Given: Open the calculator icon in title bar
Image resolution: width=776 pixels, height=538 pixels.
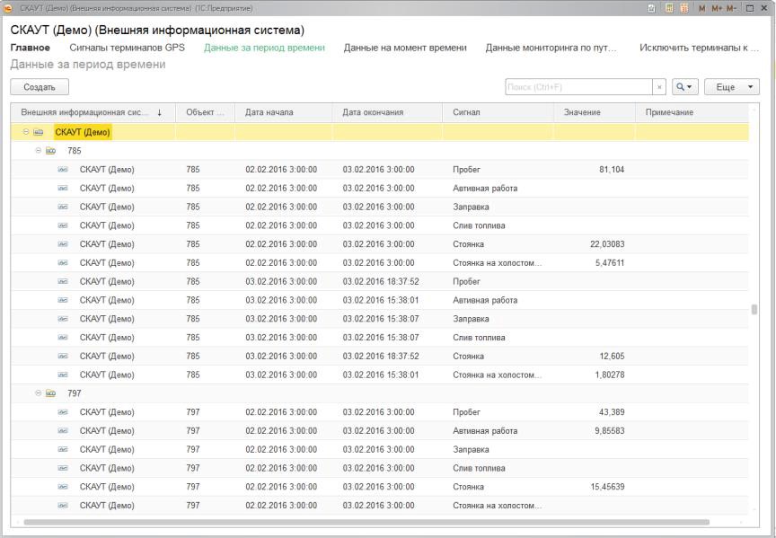Looking at the screenshot, I should click(x=669, y=8).
